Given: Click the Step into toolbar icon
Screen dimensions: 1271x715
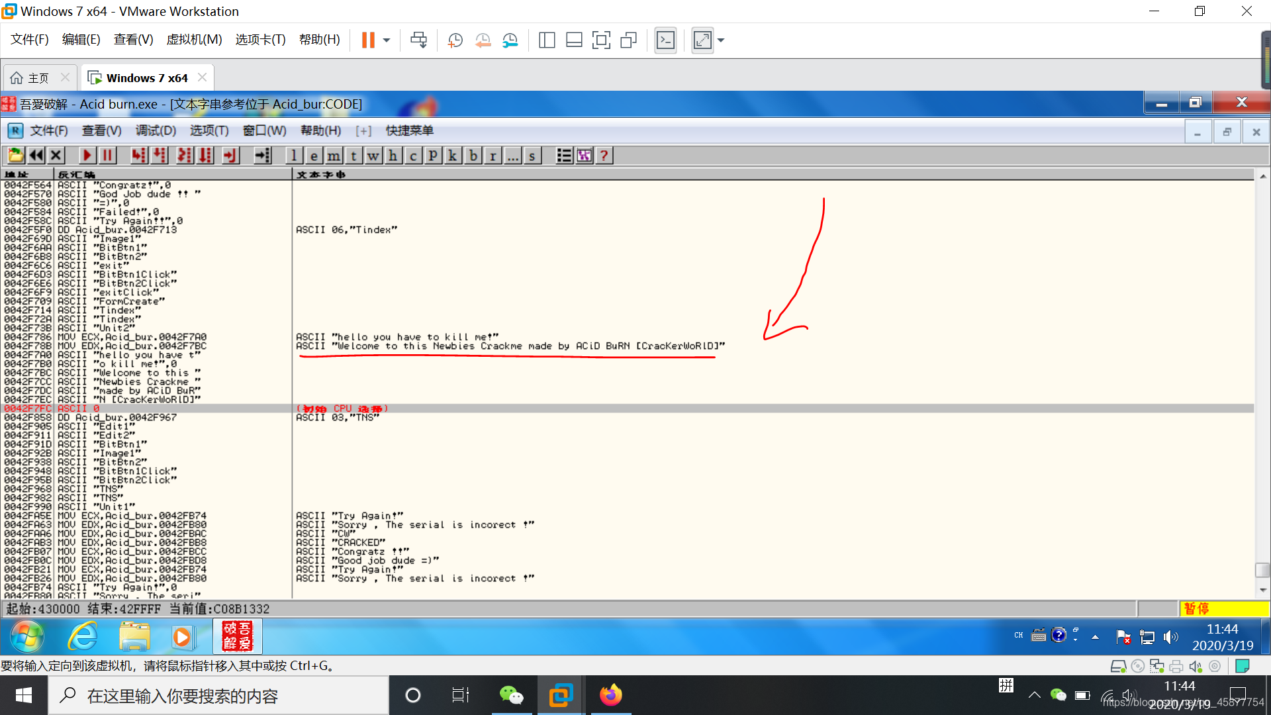Looking at the screenshot, I should (x=138, y=156).
